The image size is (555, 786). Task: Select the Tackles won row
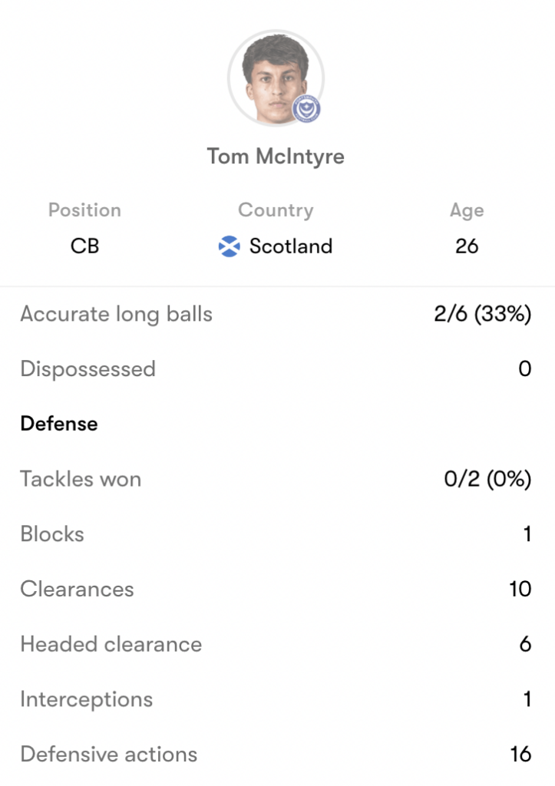coord(276,479)
